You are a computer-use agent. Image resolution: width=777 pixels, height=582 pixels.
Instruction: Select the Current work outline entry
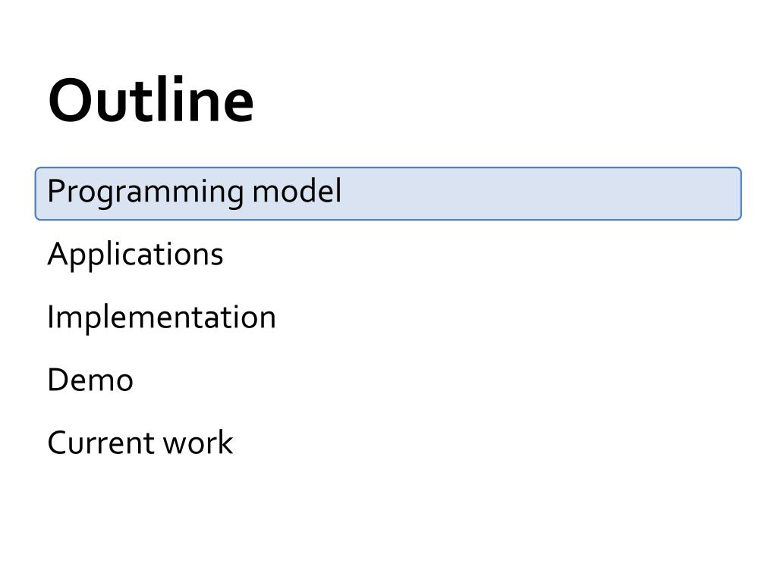[140, 442]
